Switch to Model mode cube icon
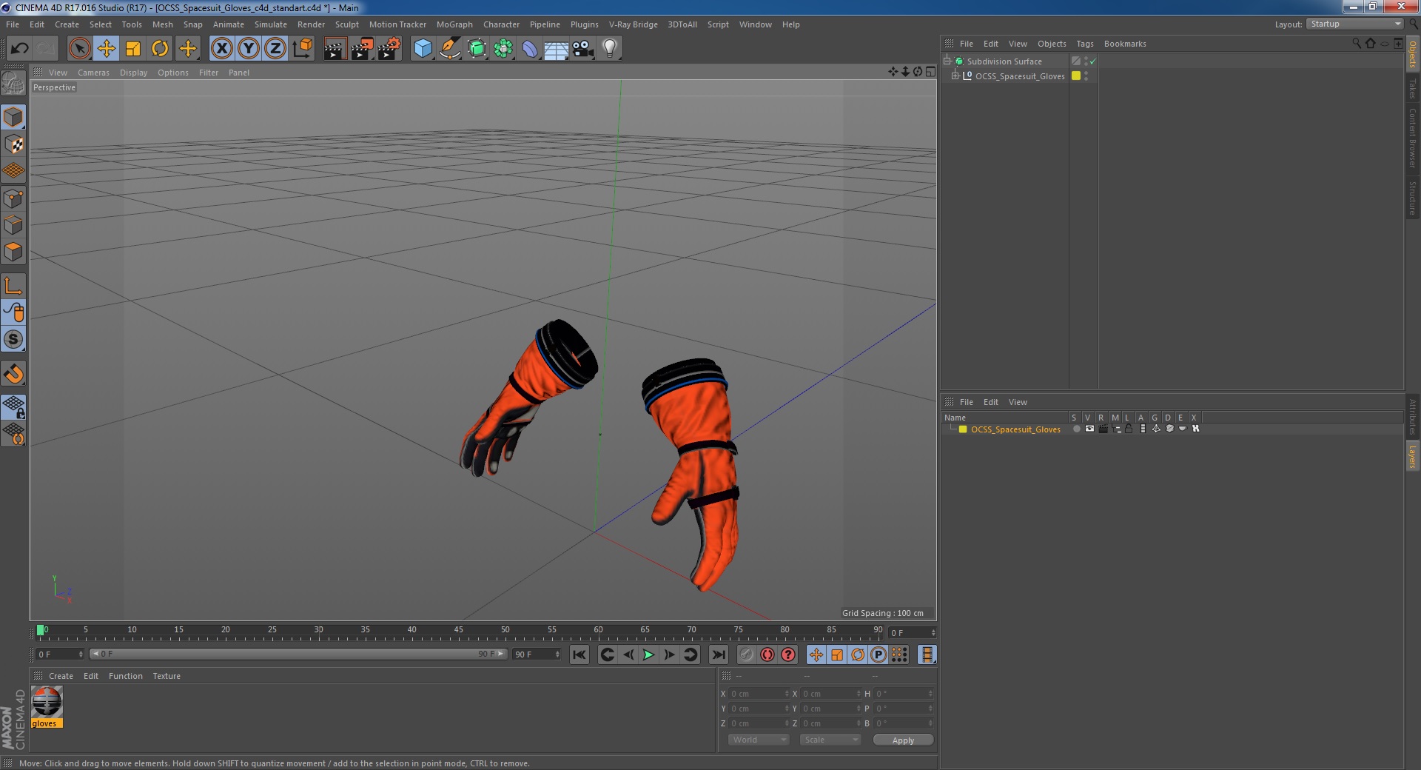This screenshot has width=1421, height=770. click(x=13, y=117)
